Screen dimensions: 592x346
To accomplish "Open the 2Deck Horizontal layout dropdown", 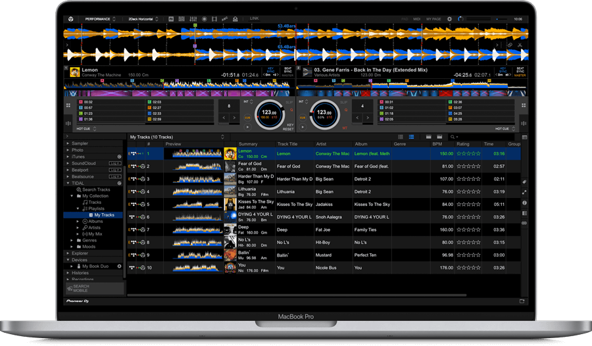I will tap(143, 19).
